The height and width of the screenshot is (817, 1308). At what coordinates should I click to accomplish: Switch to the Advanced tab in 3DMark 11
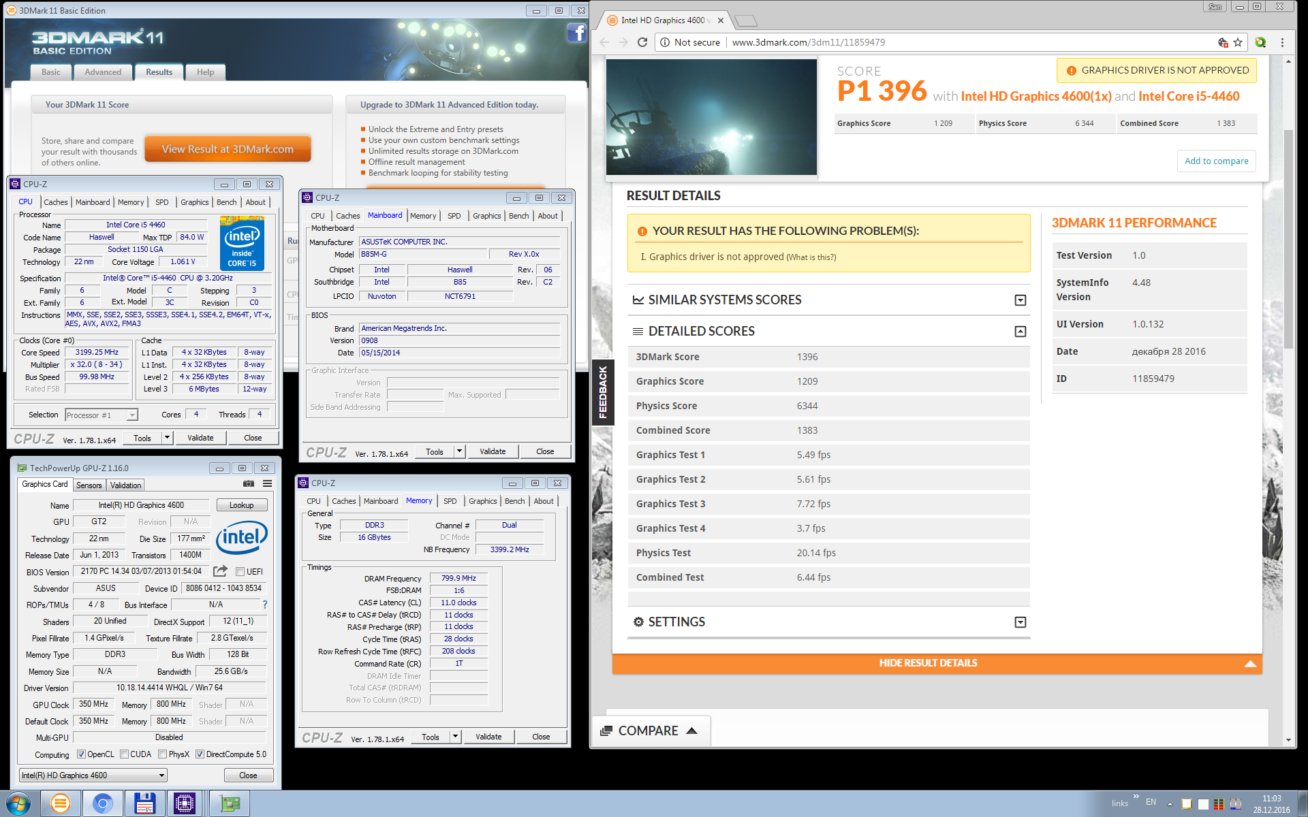[103, 72]
